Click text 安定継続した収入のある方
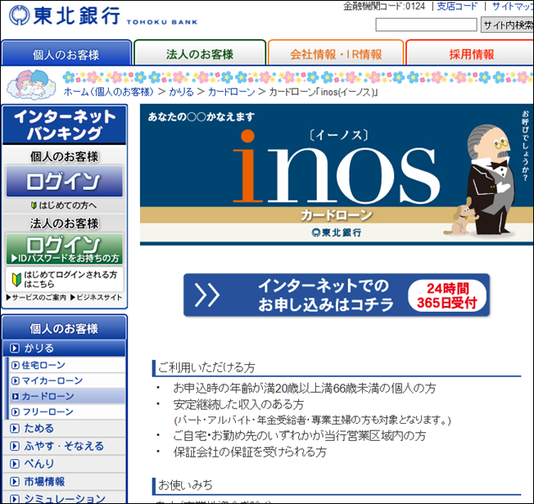The image size is (534, 504). click(x=238, y=404)
